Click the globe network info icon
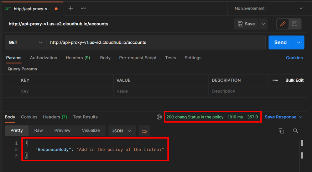This screenshot has width=312, height=172. click(159, 117)
